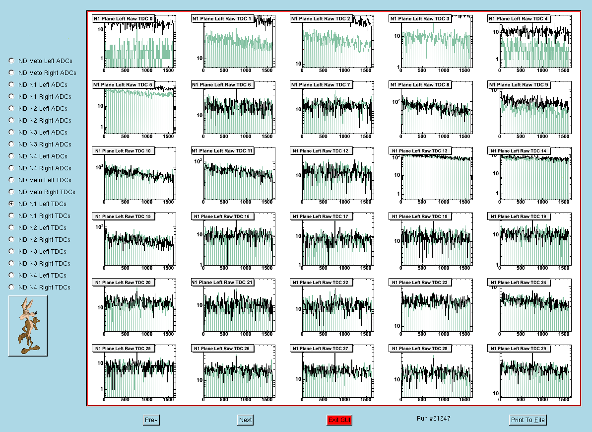The width and height of the screenshot is (592, 432).
Task: Switch to ND N2 Right TDCs
Action: click(12, 239)
